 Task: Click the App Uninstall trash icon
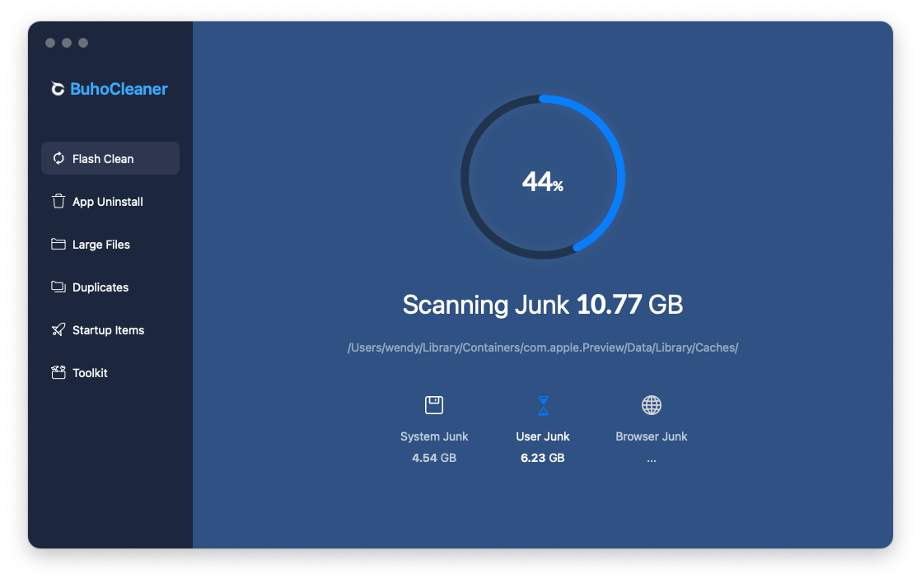tap(58, 201)
